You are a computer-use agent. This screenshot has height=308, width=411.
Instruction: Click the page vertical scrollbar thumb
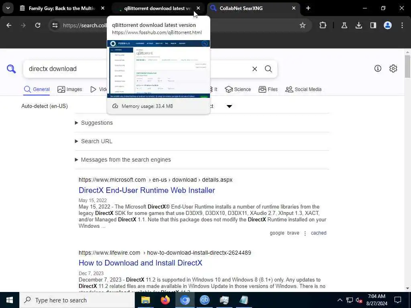tap(407, 67)
